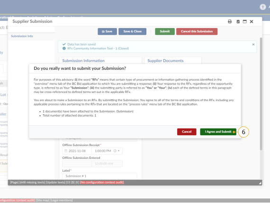This screenshot has width=270, height=203.
Task: Click Cancel this Submission button
Action: tap(197, 31)
